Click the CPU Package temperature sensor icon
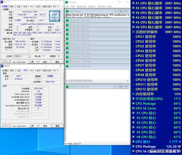This screenshot has height=155, width=182. [x=133, y=104]
